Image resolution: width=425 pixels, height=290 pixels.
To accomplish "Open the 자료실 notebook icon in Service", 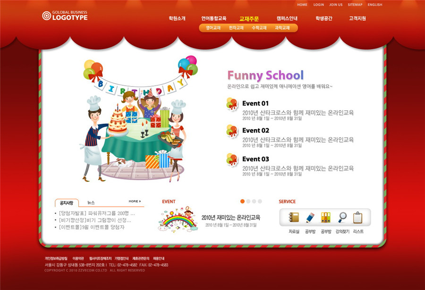I will [x=294, y=218].
